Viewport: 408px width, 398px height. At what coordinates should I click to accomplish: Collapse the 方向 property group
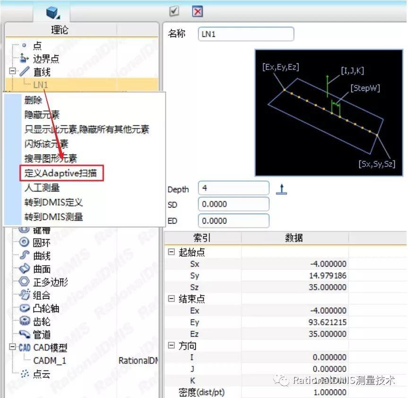pos(171,346)
